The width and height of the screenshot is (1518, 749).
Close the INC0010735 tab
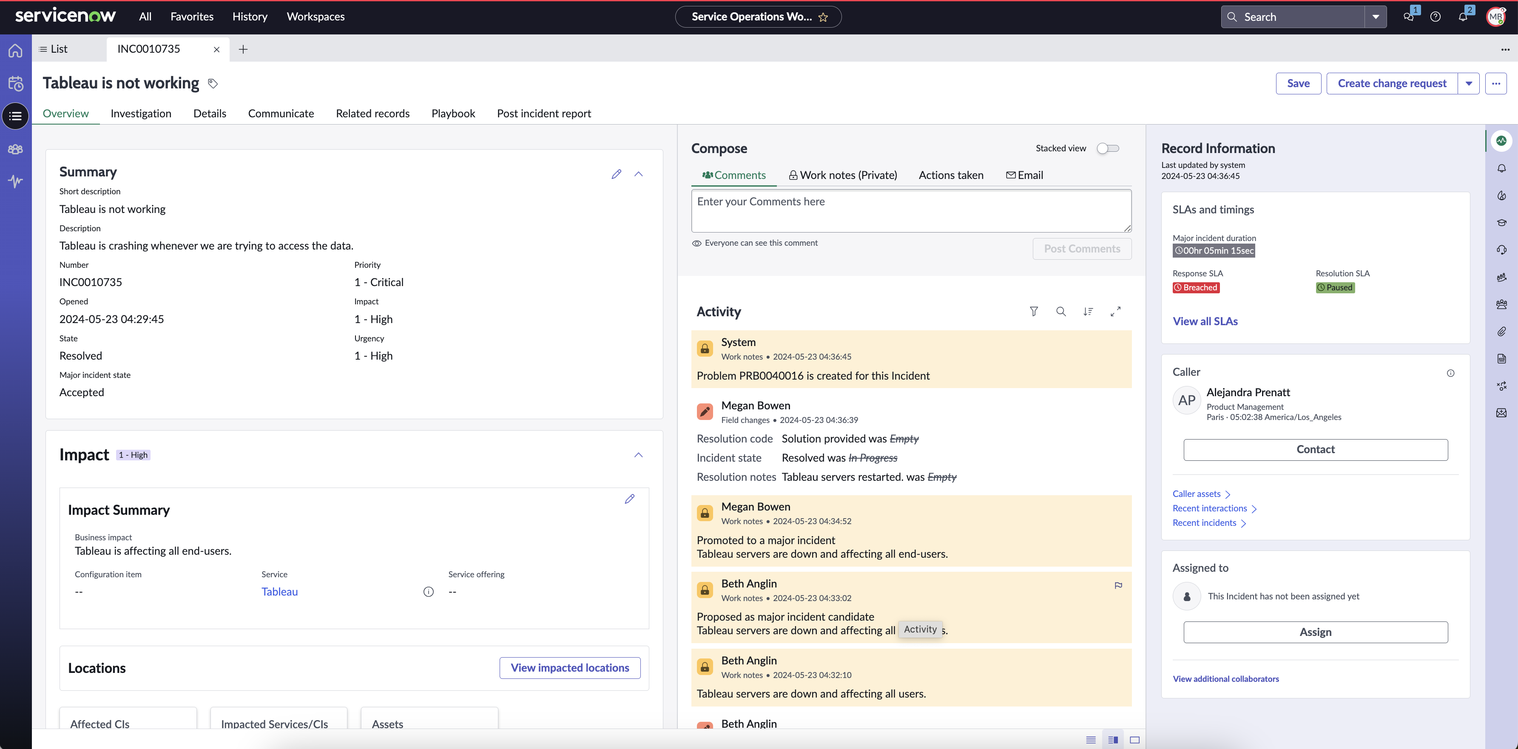pos(217,49)
